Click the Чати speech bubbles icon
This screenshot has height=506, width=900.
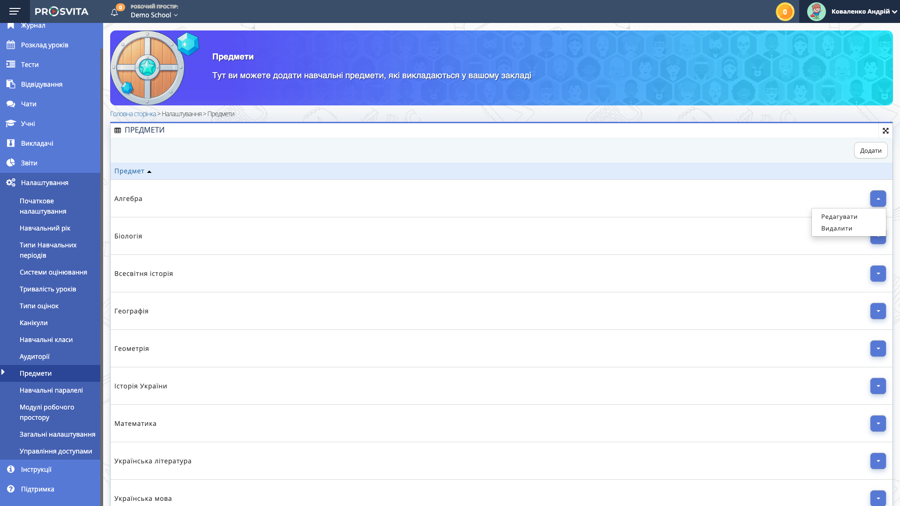pyautogui.click(x=11, y=104)
